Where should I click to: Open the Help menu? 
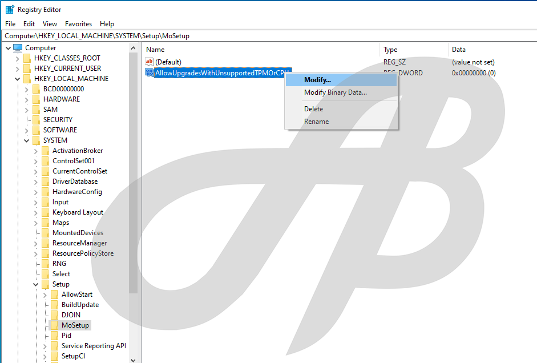pos(107,24)
